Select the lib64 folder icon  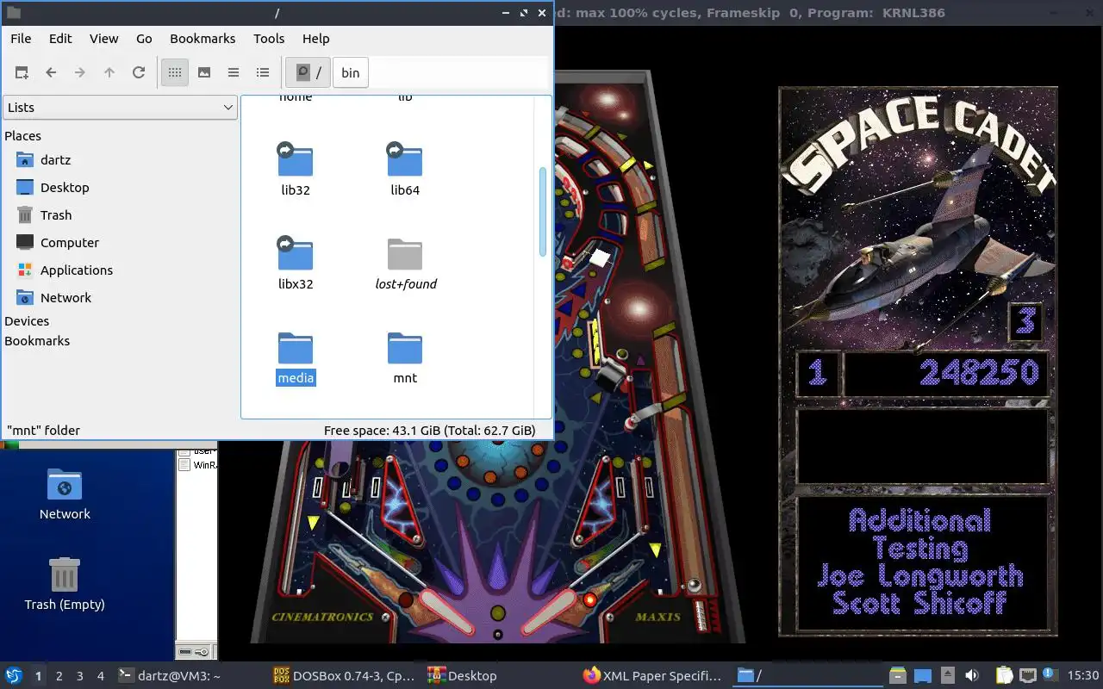405,160
